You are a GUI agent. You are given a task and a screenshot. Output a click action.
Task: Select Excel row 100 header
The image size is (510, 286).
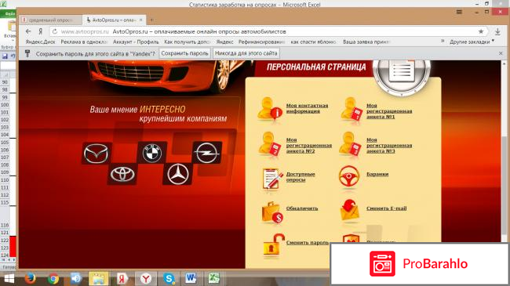pos(5,105)
